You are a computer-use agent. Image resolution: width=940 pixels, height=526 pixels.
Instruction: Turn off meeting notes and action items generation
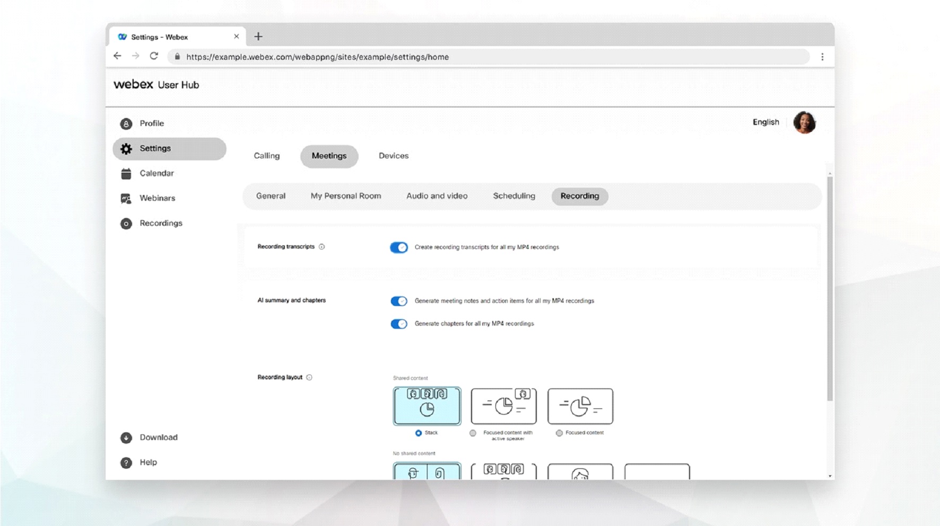(398, 301)
